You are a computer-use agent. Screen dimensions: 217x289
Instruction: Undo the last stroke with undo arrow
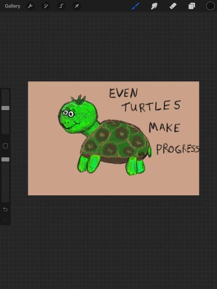point(5,209)
